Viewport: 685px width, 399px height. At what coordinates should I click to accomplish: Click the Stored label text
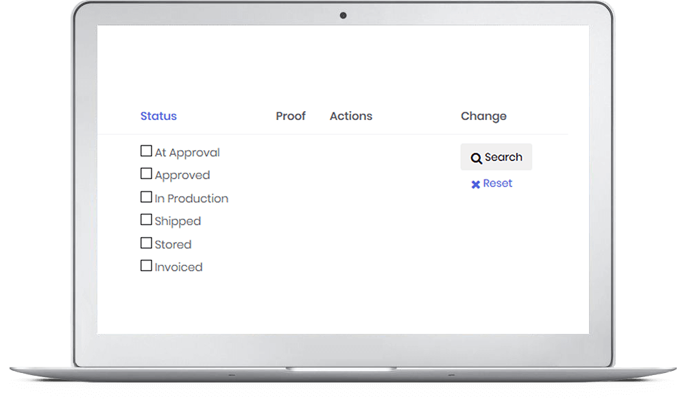point(173,244)
